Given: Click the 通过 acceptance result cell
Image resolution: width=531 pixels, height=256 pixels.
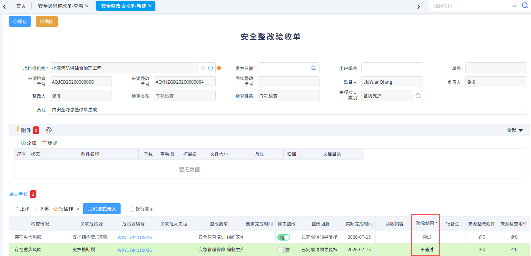Looking at the screenshot, I should tap(427, 237).
